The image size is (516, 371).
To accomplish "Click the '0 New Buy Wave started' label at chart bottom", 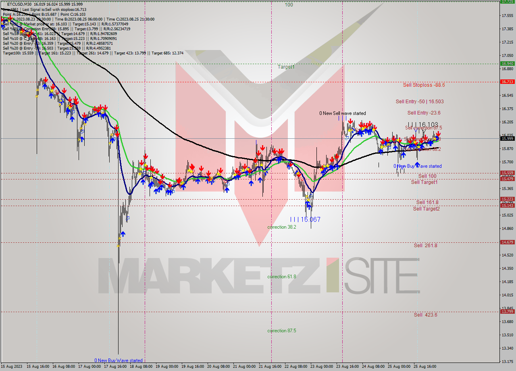I will pyautogui.click(x=119, y=361).
